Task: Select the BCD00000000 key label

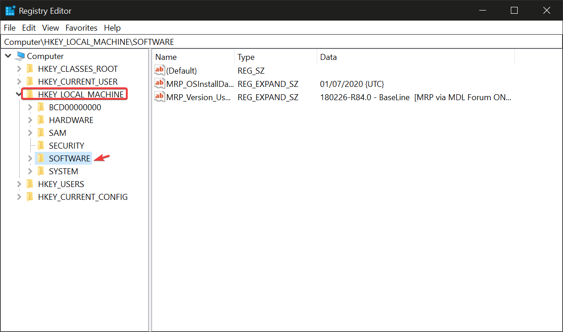Action: click(75, 107)
